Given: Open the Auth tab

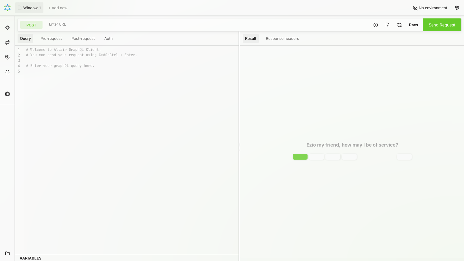Looking at the screenshot, I should tap(109, 39).
